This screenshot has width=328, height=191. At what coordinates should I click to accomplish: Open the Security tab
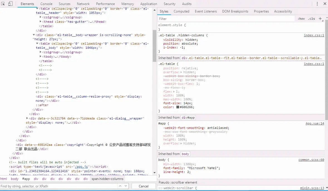pyautogui.click(x=169, y=4)
